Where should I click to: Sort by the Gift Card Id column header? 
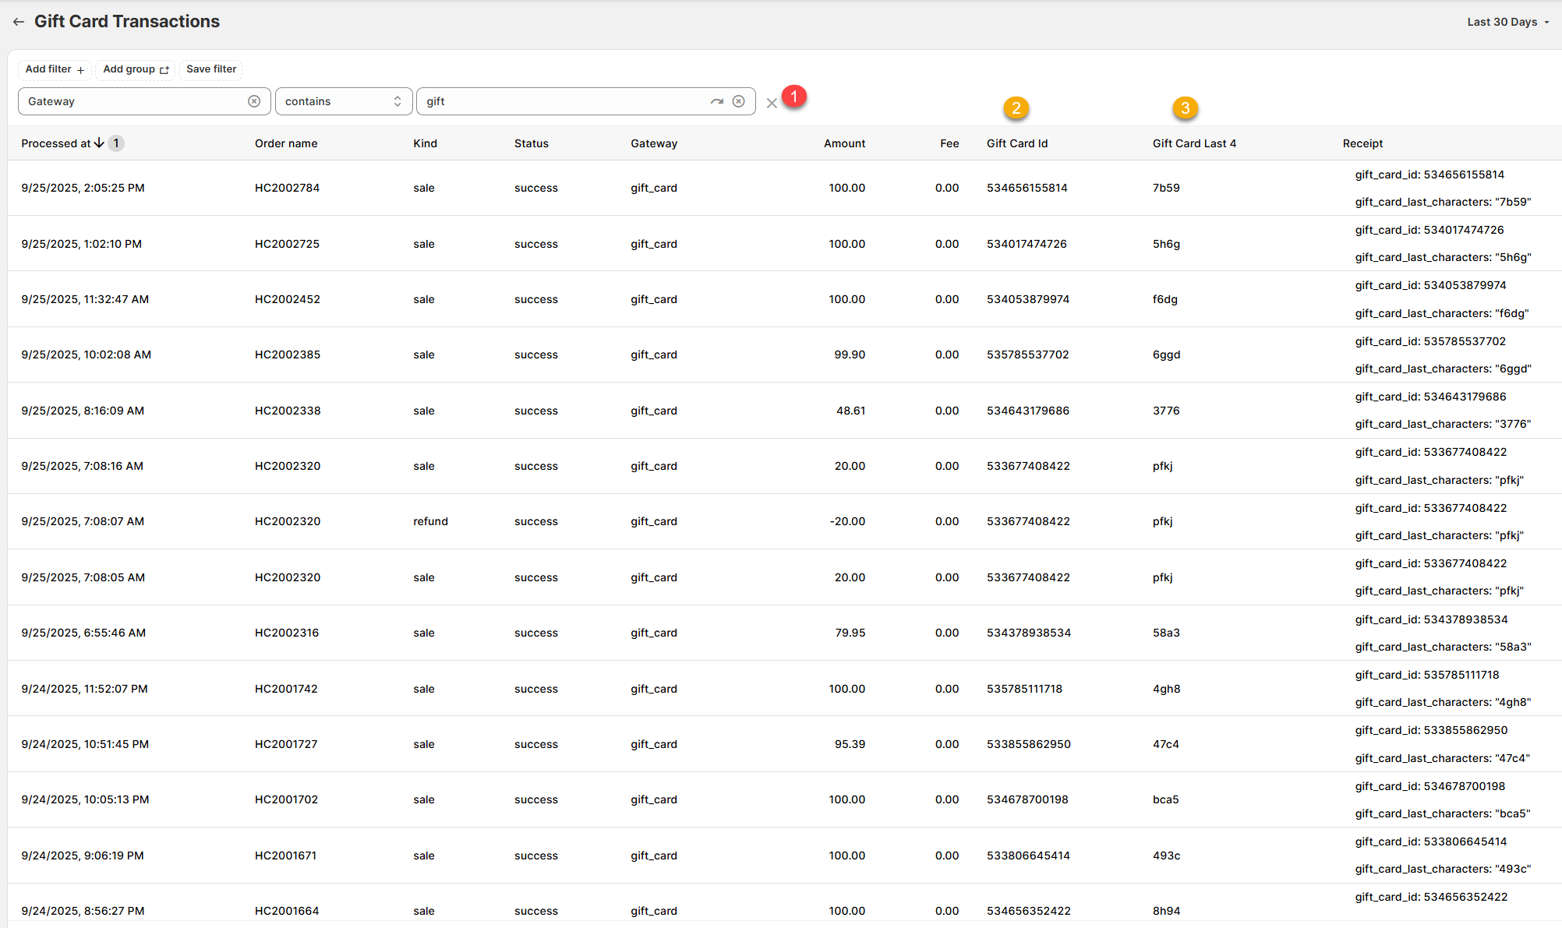click(1016, 143)
